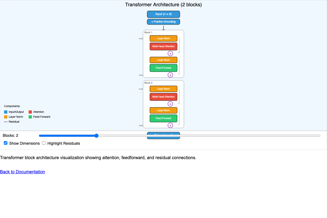327x218 pixels.
Task: Click Multi-Head Attention in Block 2
Action: pyautogui.click(x=163, y=97)
